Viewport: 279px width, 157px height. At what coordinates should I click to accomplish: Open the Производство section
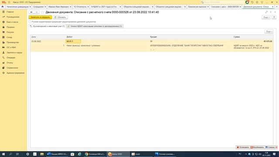(x=13, y=42)
